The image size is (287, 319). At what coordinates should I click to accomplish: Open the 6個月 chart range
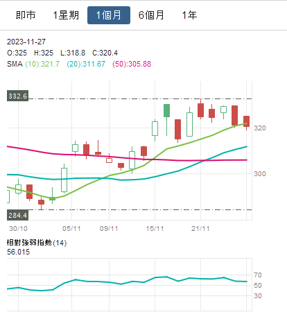pyautogui.click(x=151, y=15)
